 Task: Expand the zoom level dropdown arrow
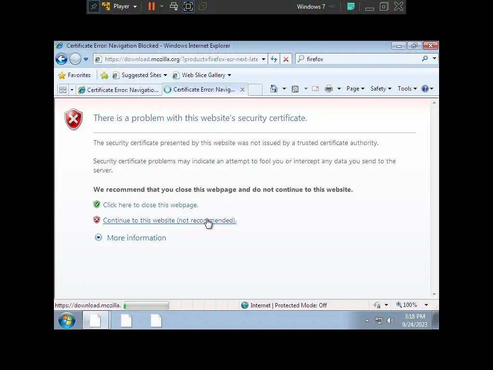click(427, 305)
